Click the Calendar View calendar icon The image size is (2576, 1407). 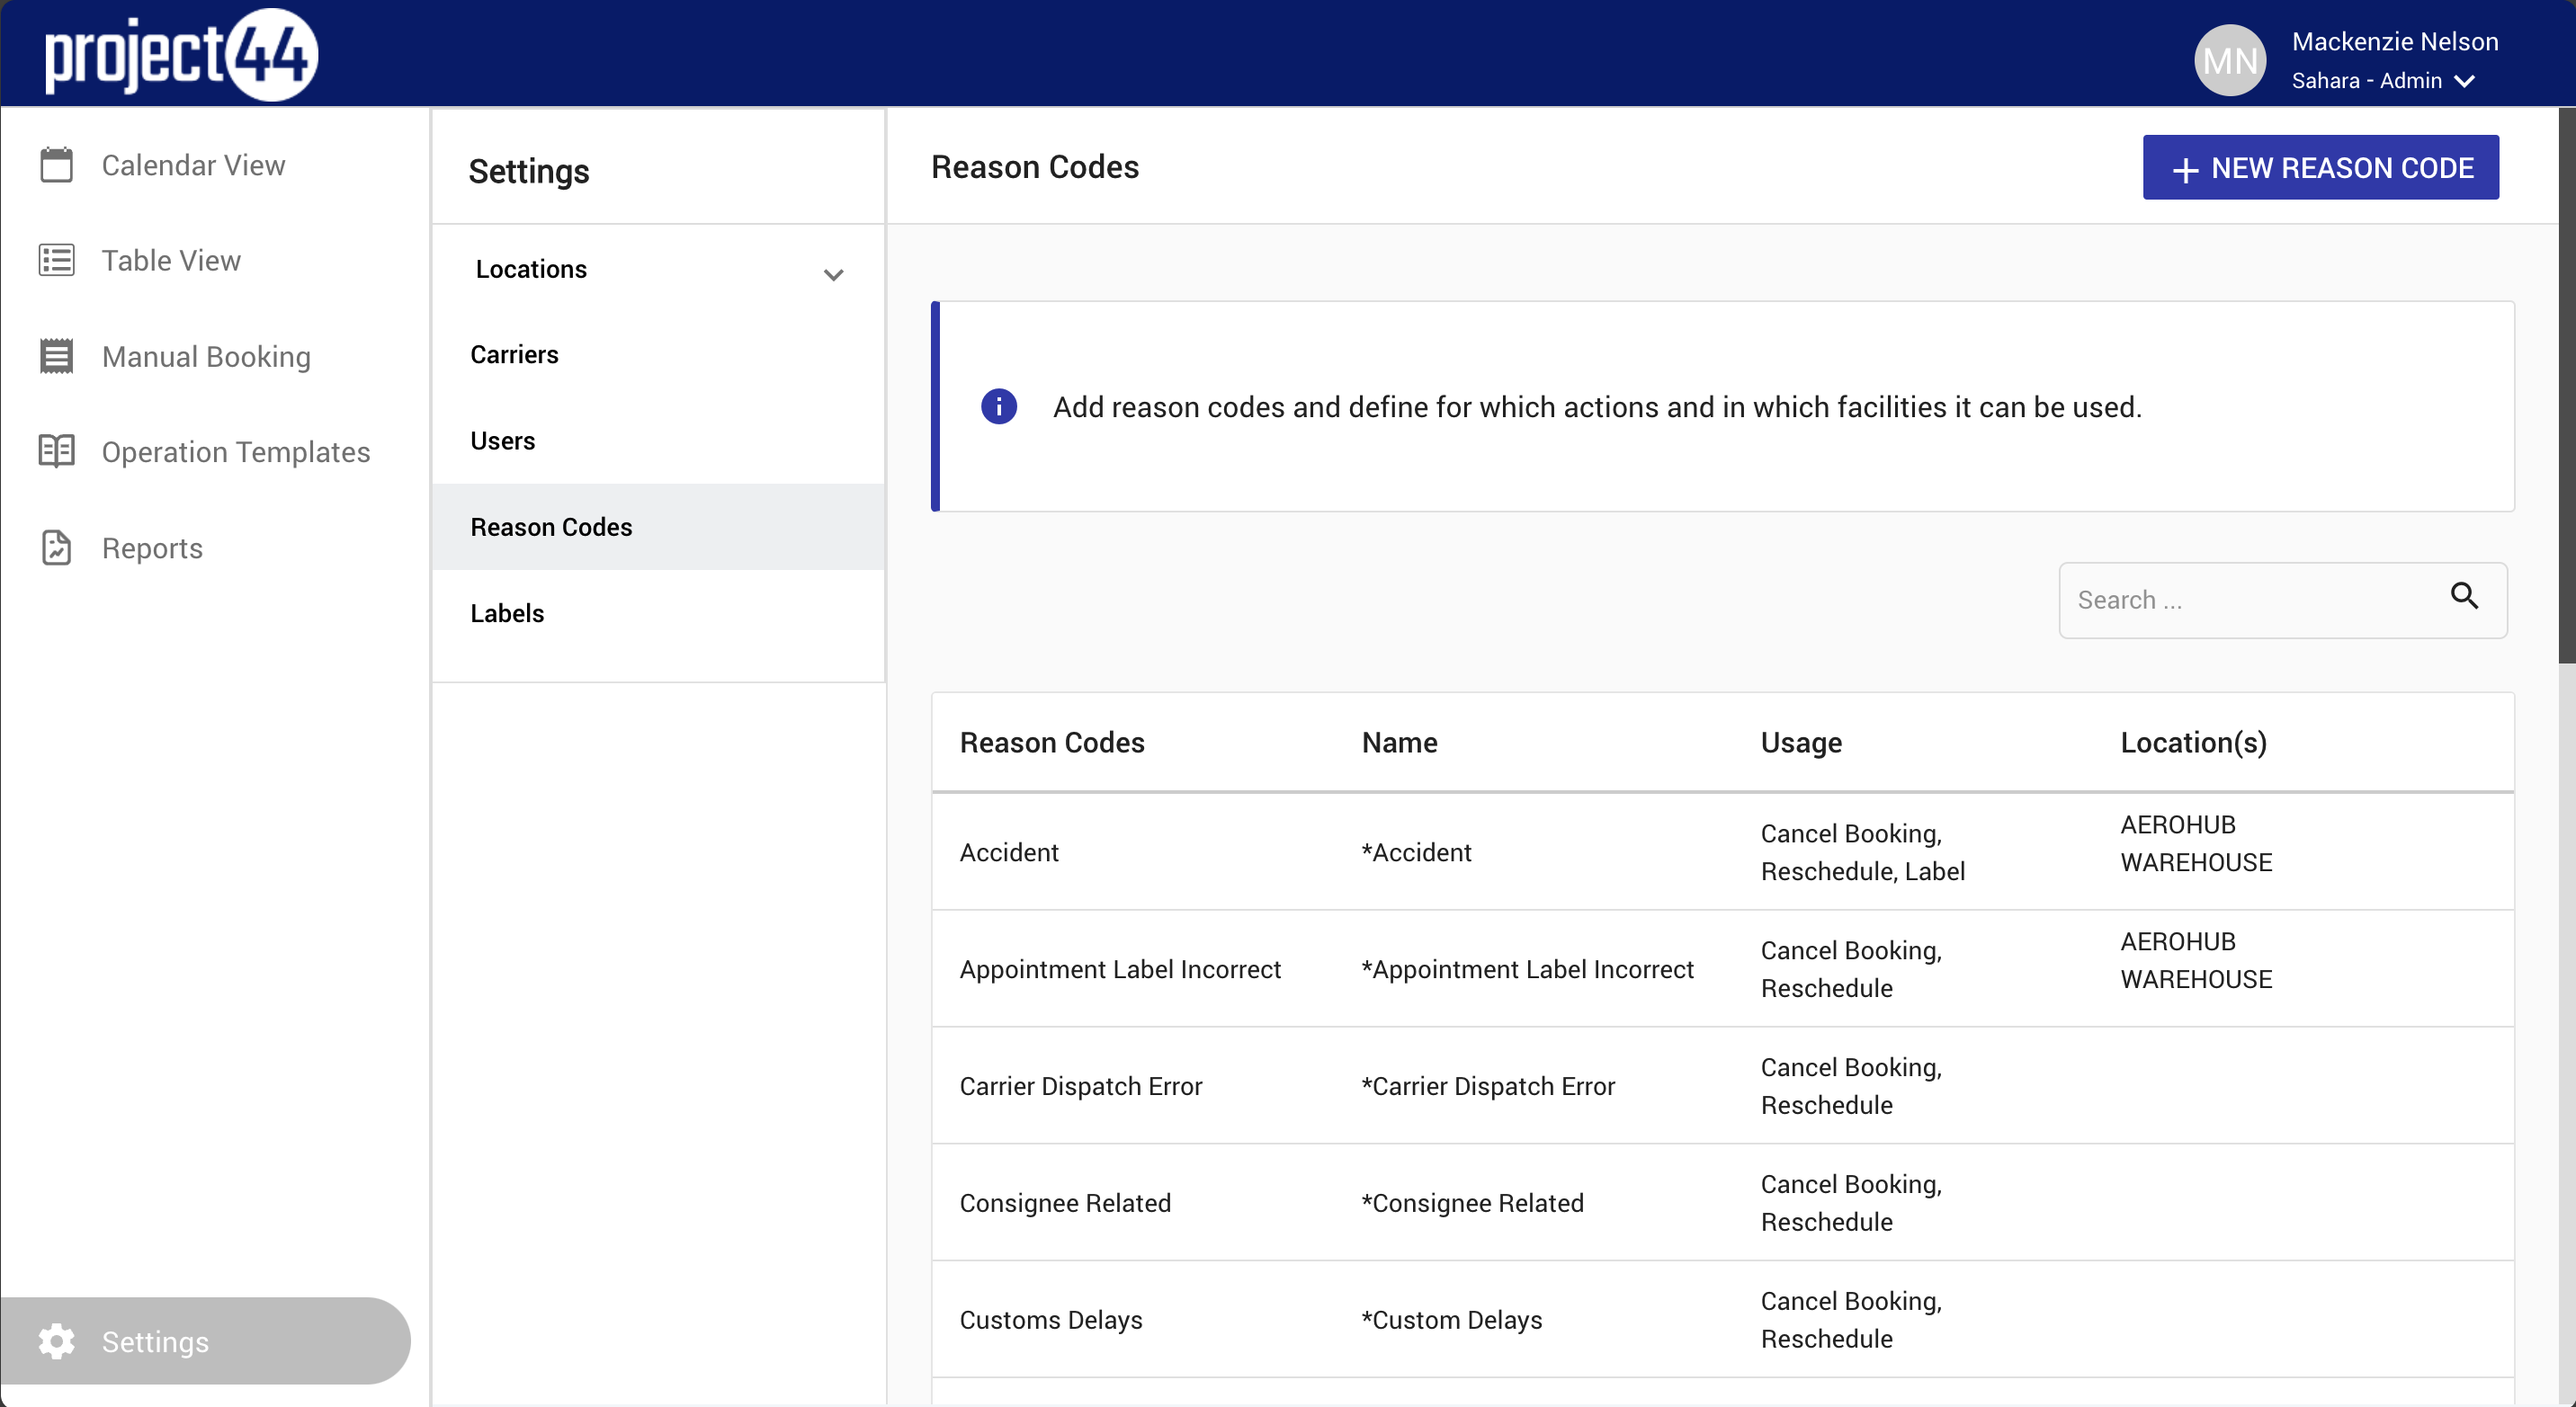56,165
